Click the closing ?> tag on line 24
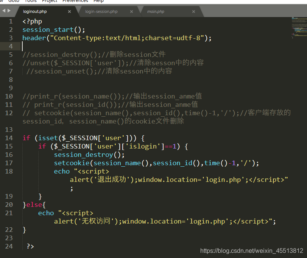Screen dimensions: 307x258 pos(30,246)
